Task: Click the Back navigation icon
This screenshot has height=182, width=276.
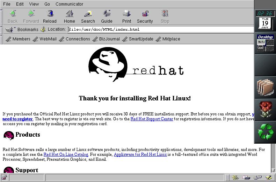Action: [13, 17]
